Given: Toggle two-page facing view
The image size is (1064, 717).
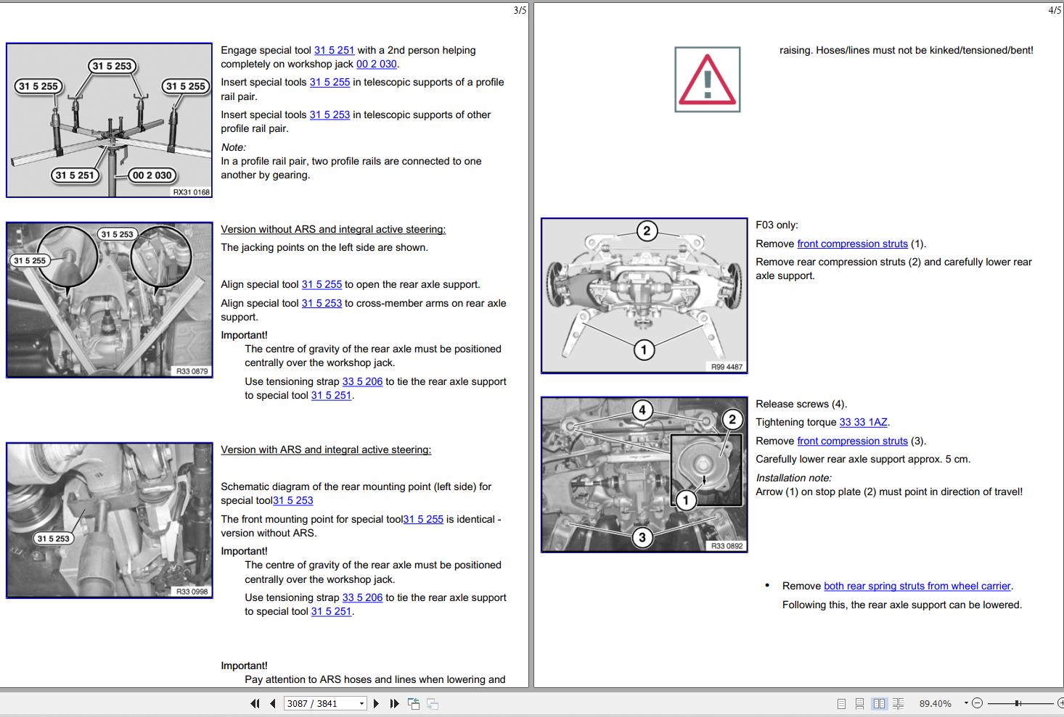Looking at the screenshot, I should click(879, 703).
